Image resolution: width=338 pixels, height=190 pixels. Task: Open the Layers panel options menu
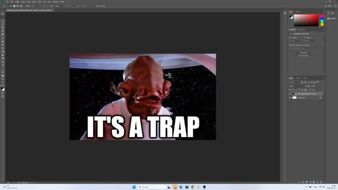324,78
